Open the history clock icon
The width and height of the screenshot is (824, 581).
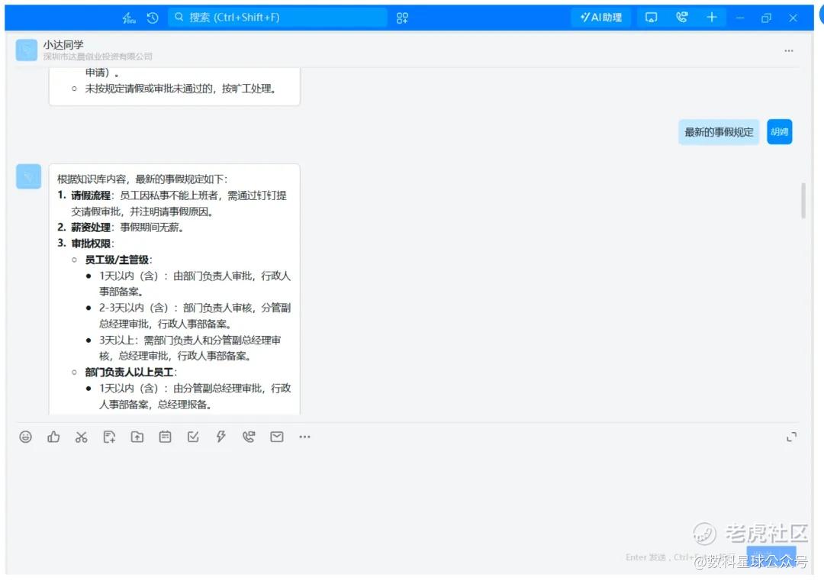(x=153, y=18)
